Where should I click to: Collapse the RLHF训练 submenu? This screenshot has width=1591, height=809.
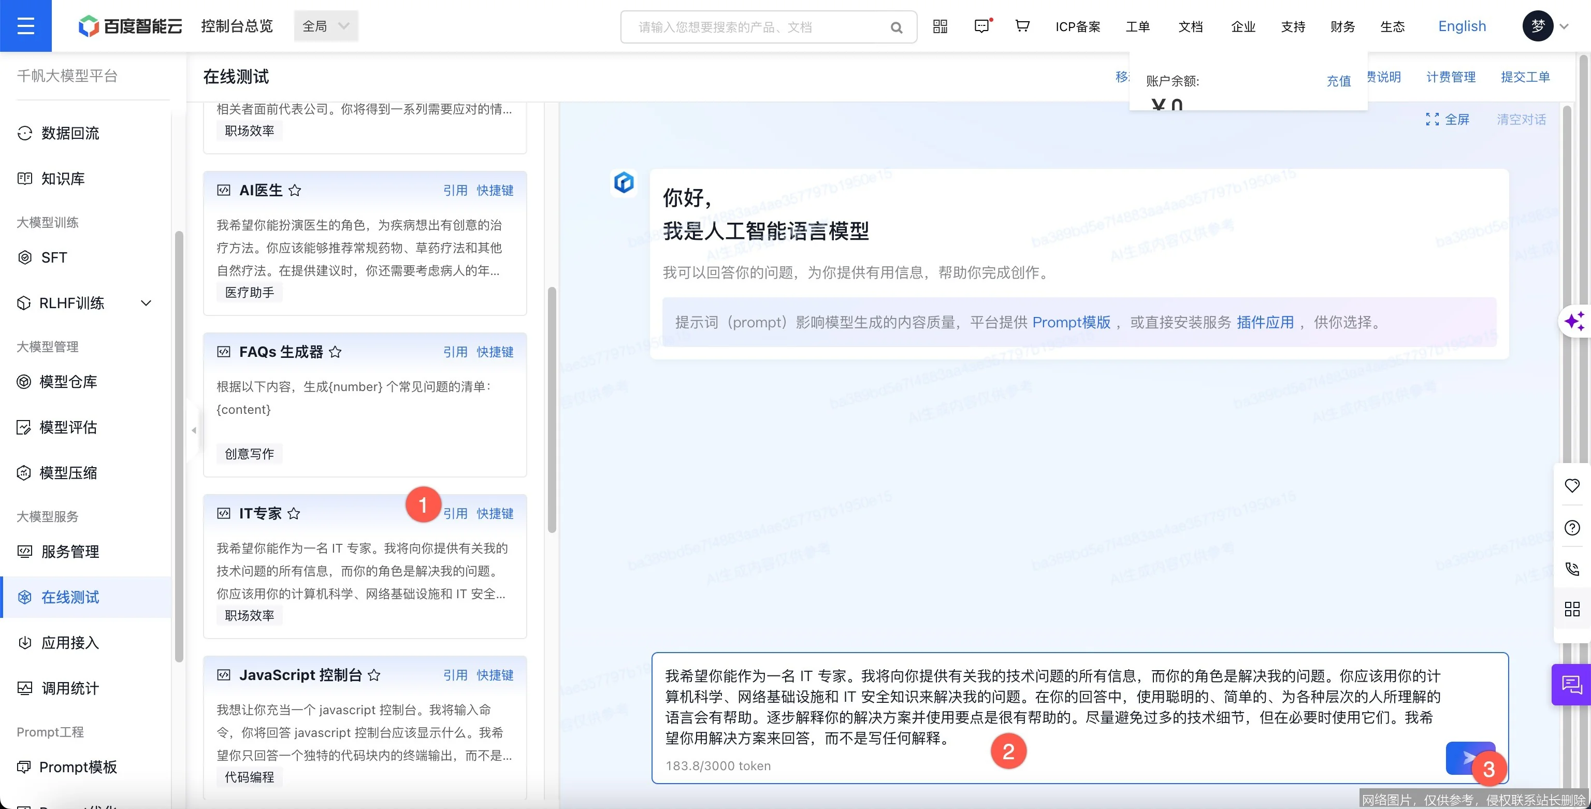point(146,302)
